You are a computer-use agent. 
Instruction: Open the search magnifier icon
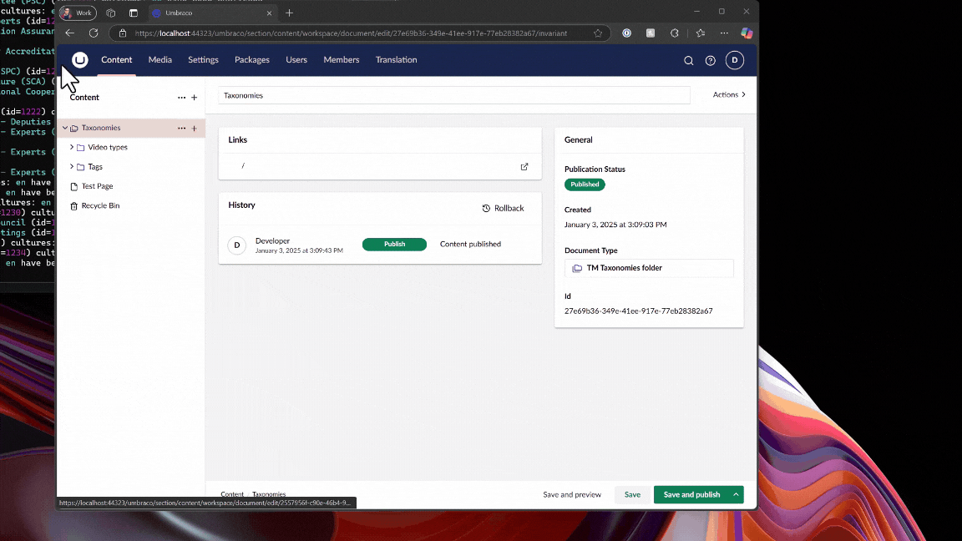coord(689,60)
